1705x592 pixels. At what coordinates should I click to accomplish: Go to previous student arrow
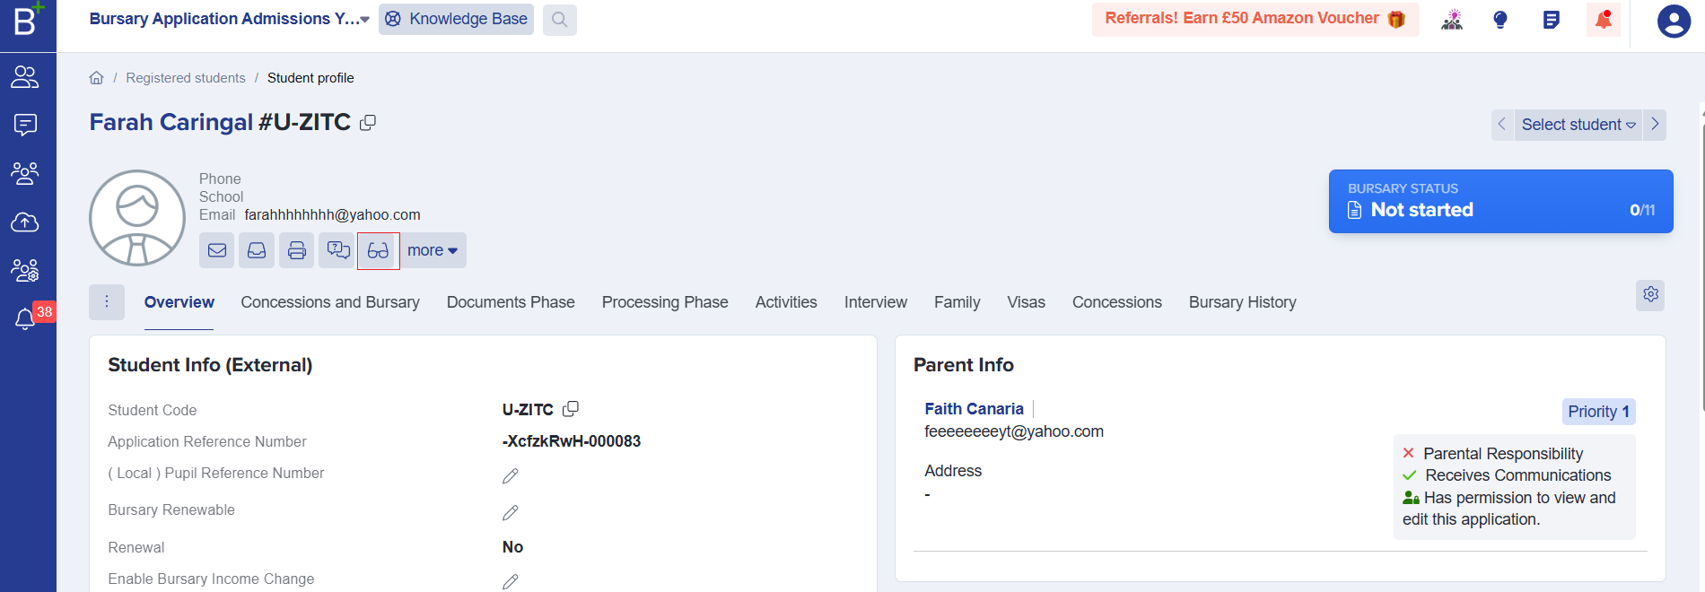click(1502, 125)
